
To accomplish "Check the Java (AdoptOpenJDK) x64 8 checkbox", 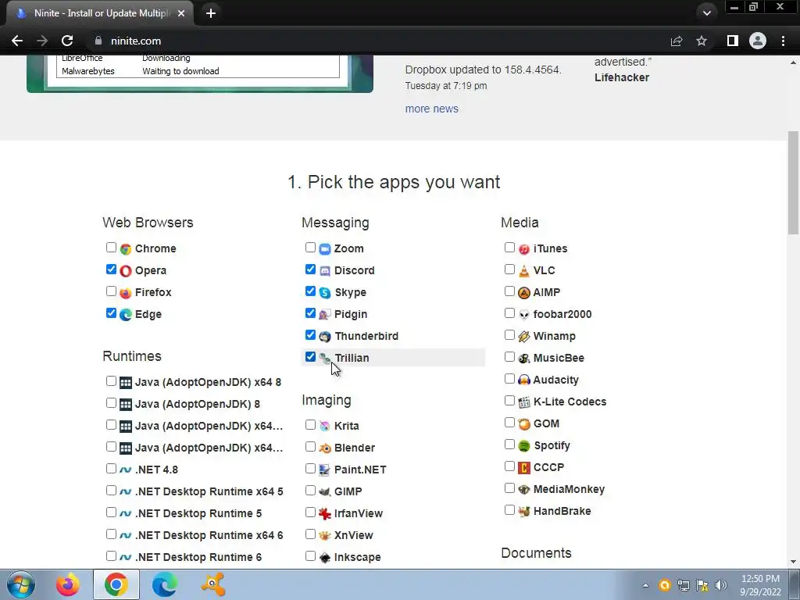I will pos(111,381).
